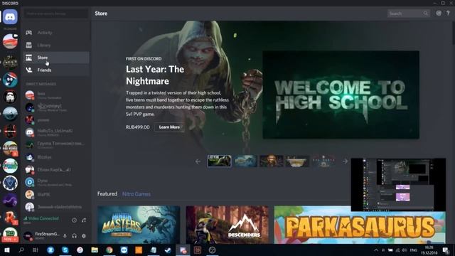Image resolution: width=455 pixels, height=256 pixels.
Task: Open User Settings gear icon
Action: [x=84, y=236]
